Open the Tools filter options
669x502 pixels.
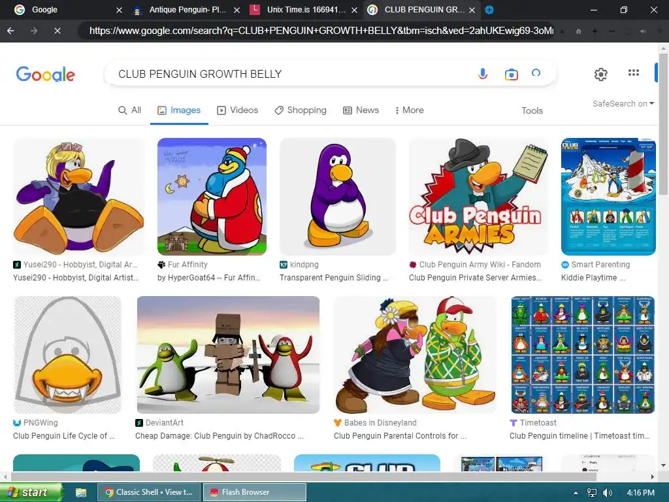[x=532, y=110]
